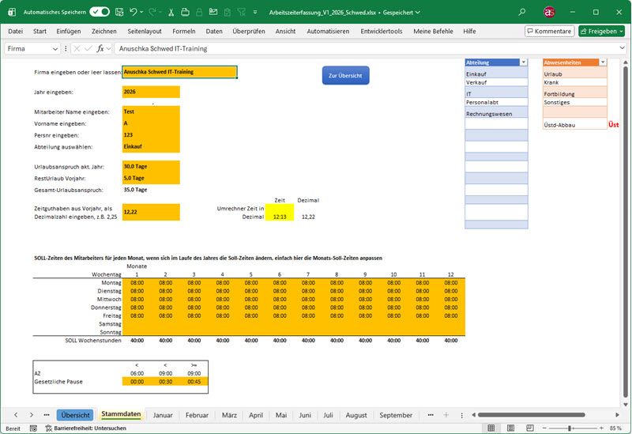Click the Save icon in title bar
This screenshot has width=632, height=434.
tap(118, 13)
